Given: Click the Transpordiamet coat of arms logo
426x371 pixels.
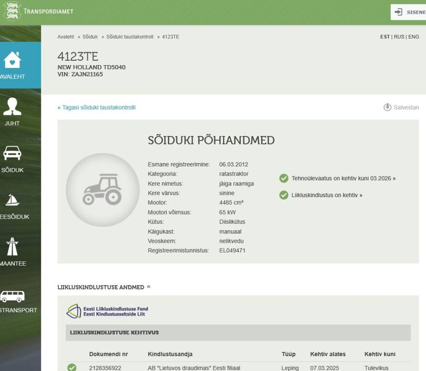Looking at the screenshot, I should pos(12,11).
